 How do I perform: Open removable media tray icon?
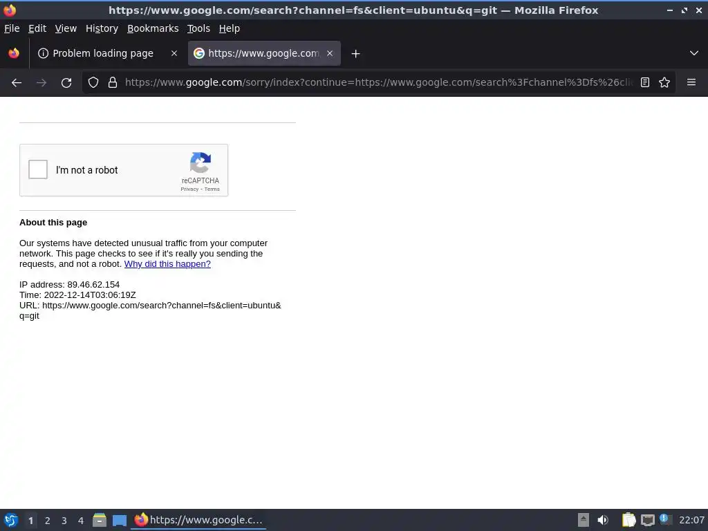(x=584, y=520)
